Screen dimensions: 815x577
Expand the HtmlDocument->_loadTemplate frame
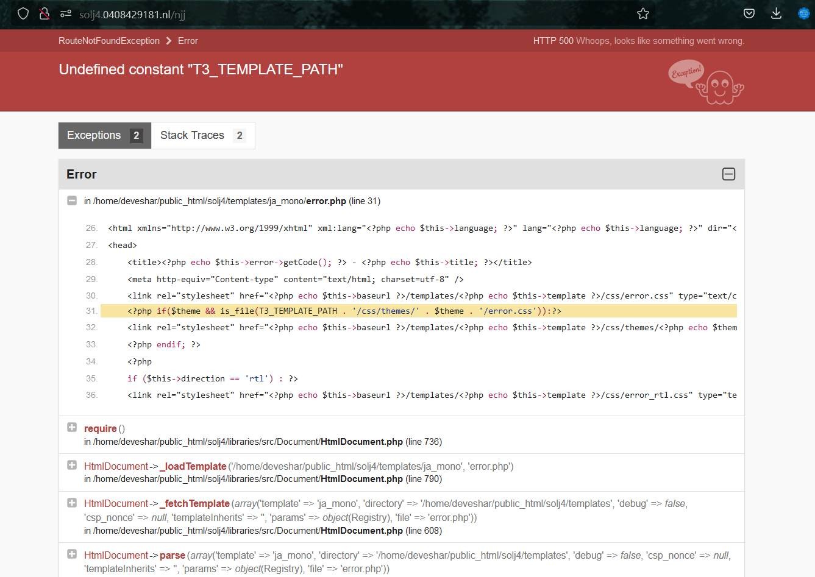72,465
